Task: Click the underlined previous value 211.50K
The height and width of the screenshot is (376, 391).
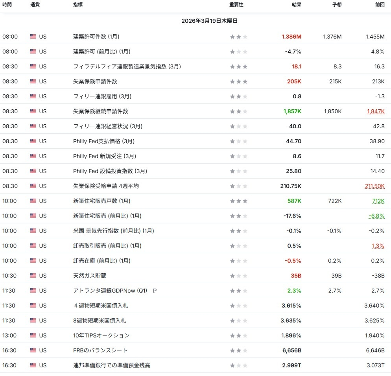Action: tap(374, 186)
